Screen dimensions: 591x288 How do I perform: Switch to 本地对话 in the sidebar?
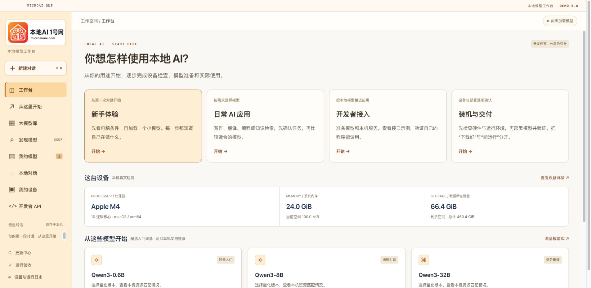[x=36, y=173]
